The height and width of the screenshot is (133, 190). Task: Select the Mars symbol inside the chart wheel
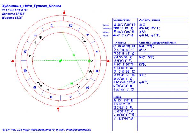(x=48, y=90)
